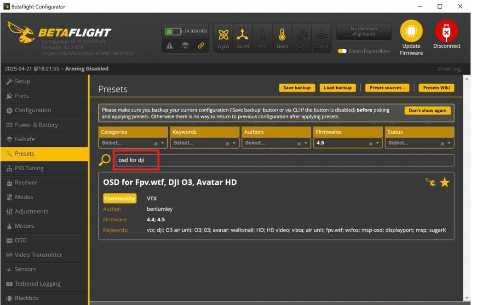Toggle Enable Expert Mode switch
The width and height of the screenshot is (477, 305).
pyautogui.click(x=342, y=51)
